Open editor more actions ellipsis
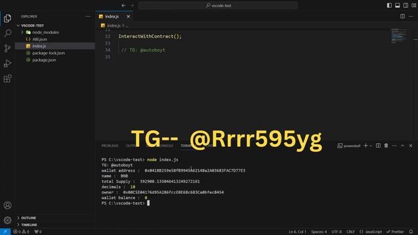This screenshot has height=235, width=418. [411, 16]
